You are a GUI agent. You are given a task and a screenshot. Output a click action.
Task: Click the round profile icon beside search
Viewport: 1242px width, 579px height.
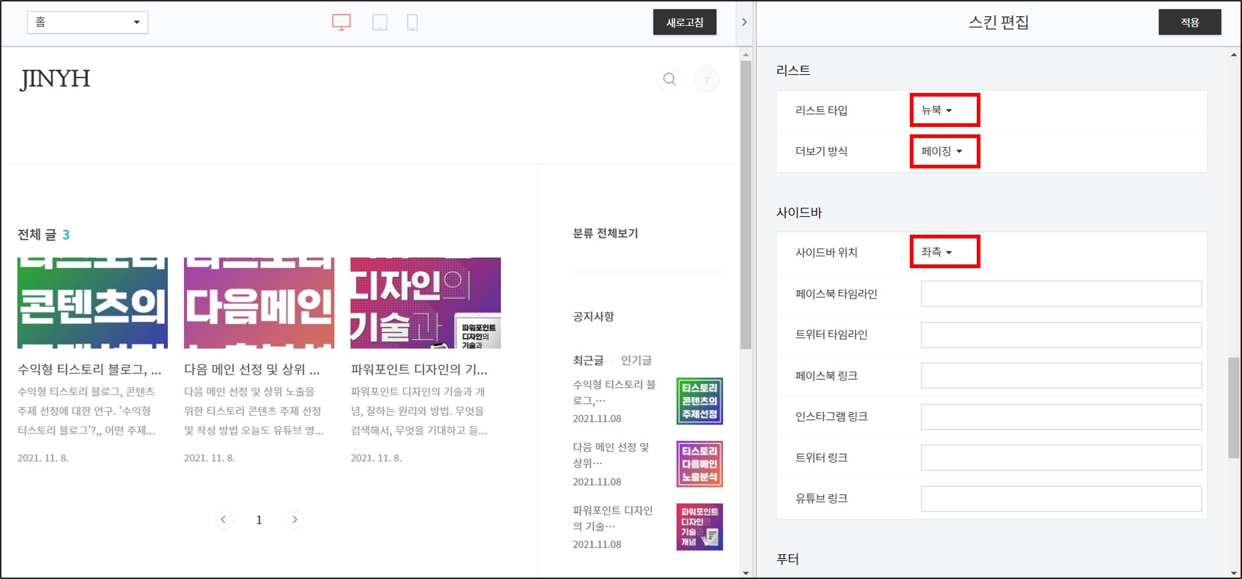click(x=707, y=79)
